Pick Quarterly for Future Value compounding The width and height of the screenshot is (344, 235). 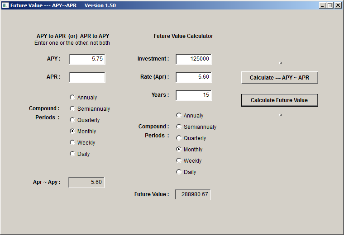(x=179, y=138)
